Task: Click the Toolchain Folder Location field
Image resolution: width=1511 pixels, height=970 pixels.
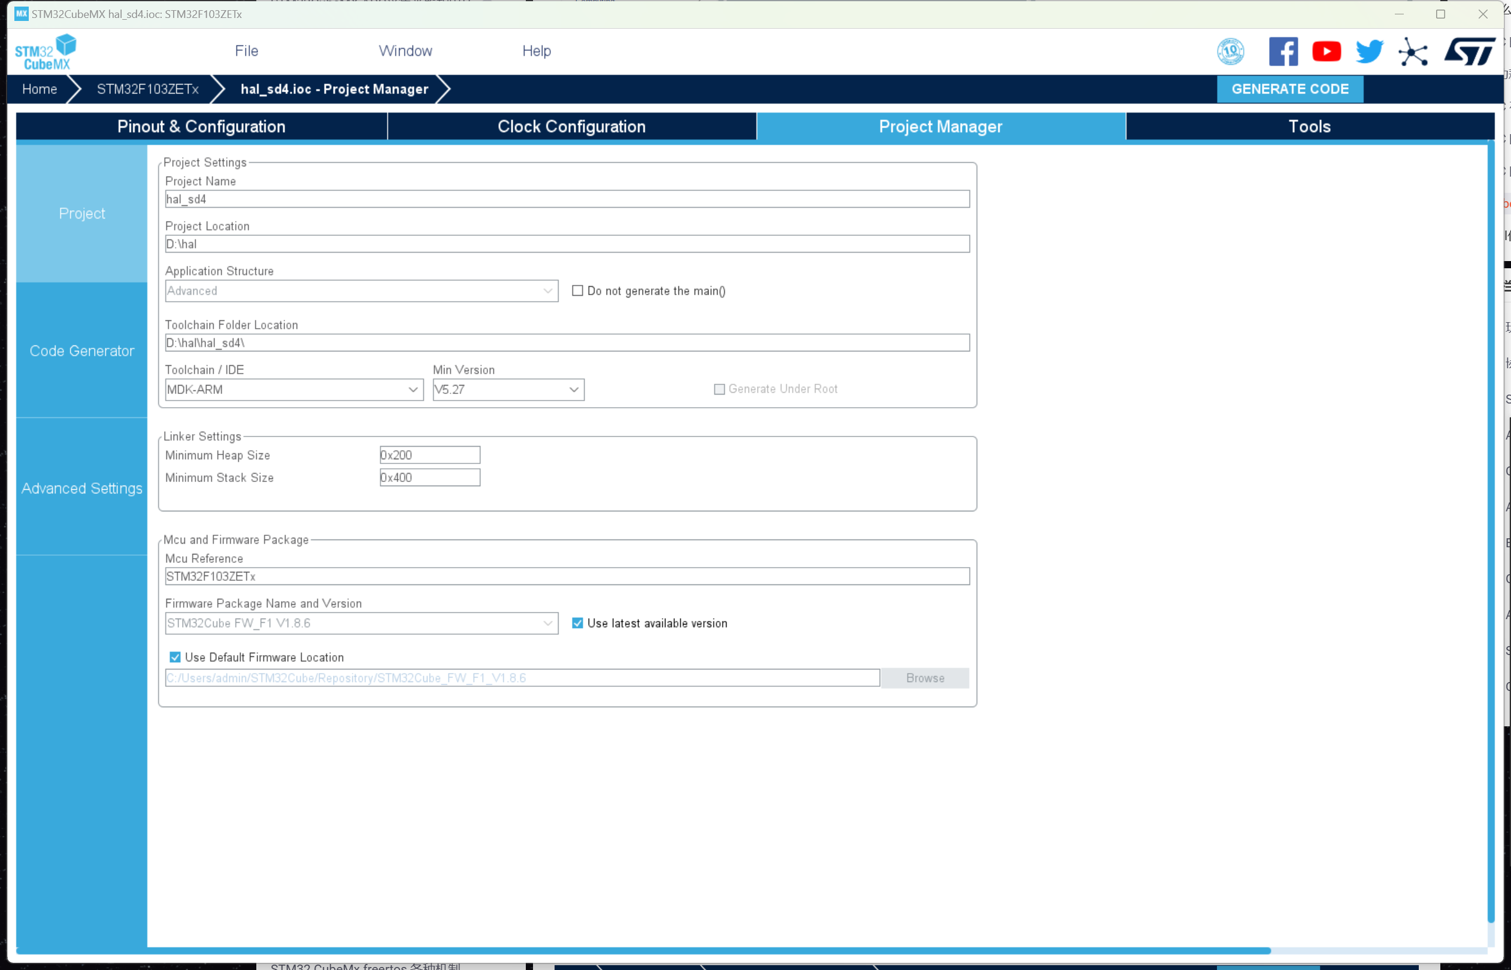Action: point(567,342)
